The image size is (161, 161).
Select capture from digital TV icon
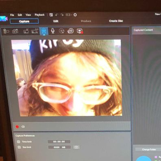click(35, 31)
